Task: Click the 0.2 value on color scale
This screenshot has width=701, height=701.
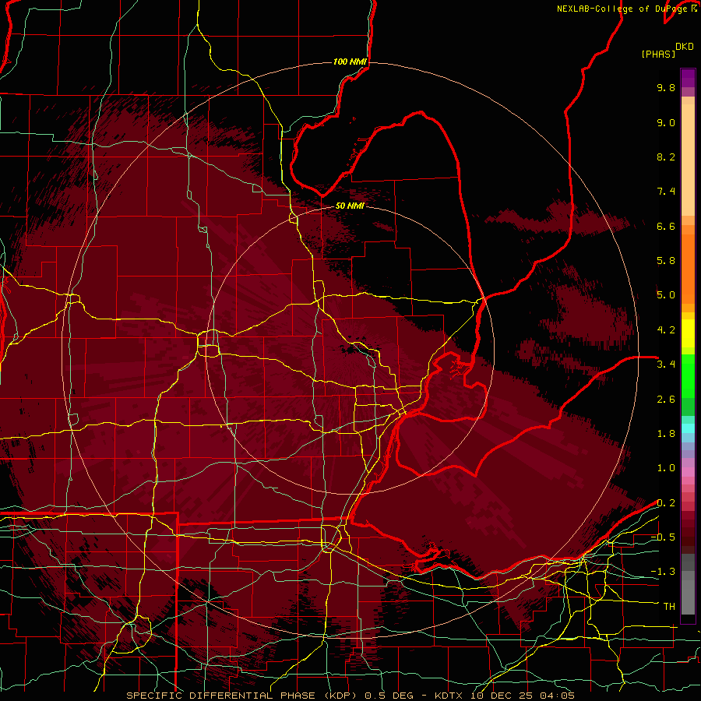Action: point(666,503)
